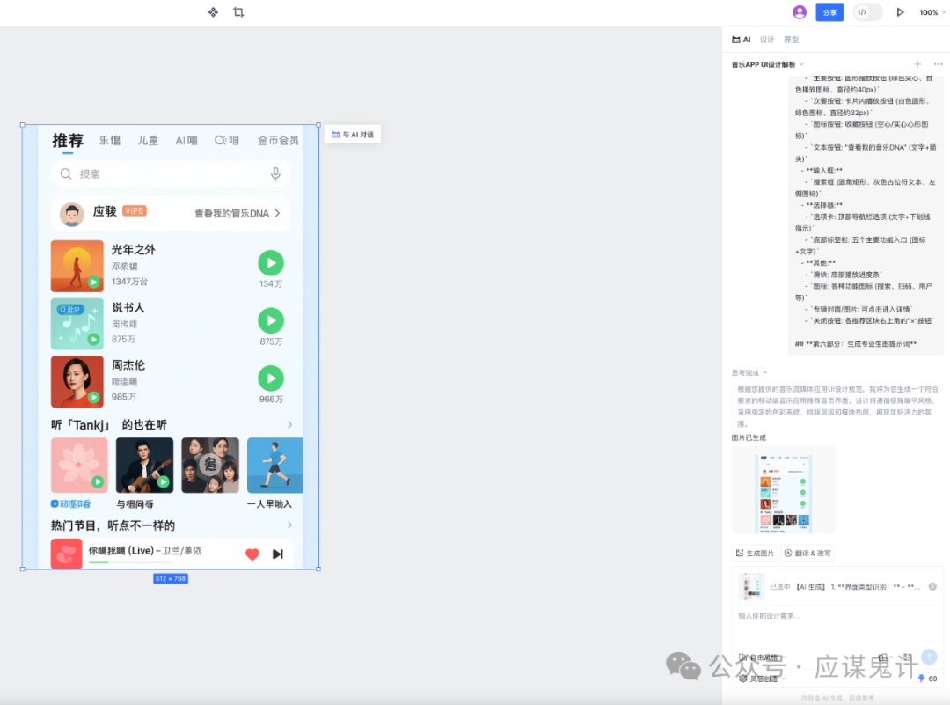This screenshot has height=705, width=950.
Task: Open preview with the play triangle icon
Action: [x=900, y=12]
